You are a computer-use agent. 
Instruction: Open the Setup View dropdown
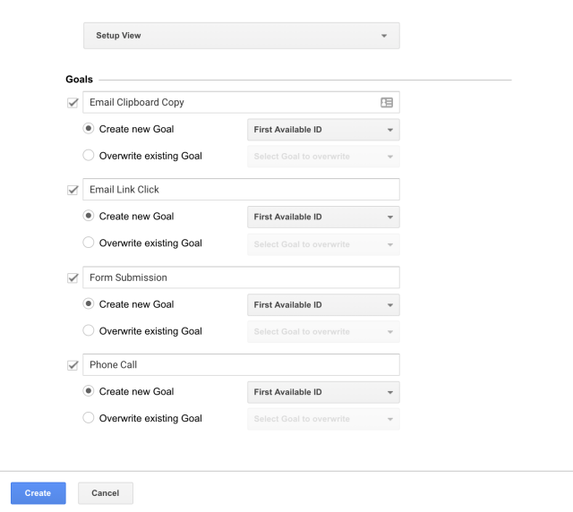[242, 36]
